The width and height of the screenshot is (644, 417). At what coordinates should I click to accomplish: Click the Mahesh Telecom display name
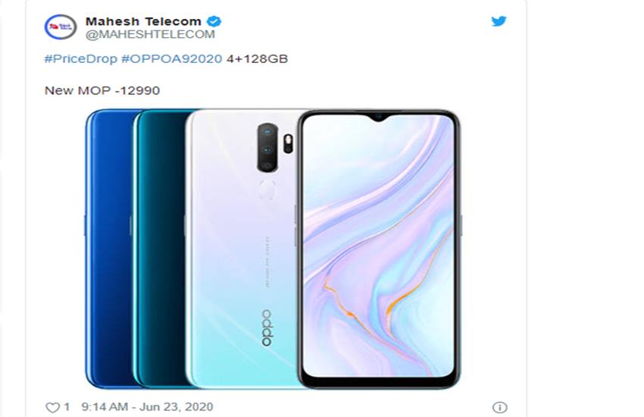tap(143, 21)
